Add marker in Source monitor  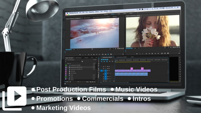pyautogui.click(x=80, y=55)
